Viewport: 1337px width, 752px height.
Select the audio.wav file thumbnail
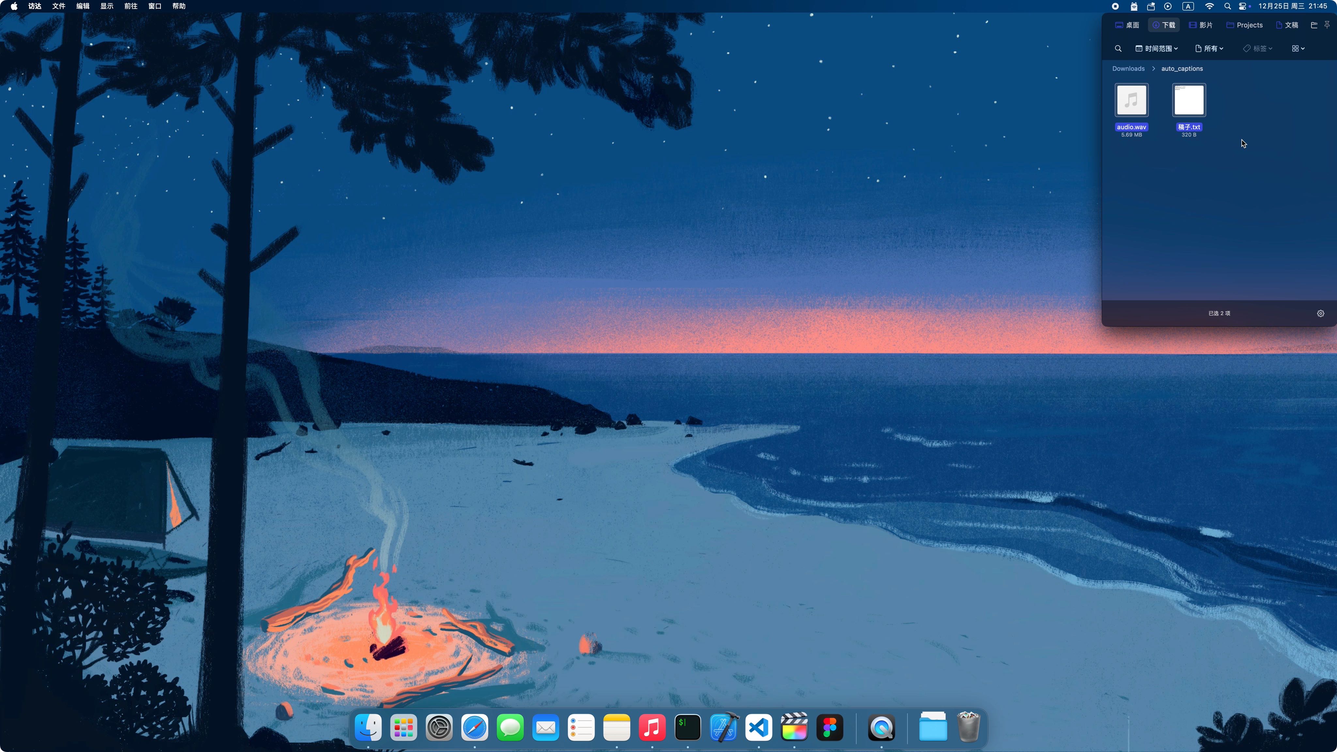1131,100
